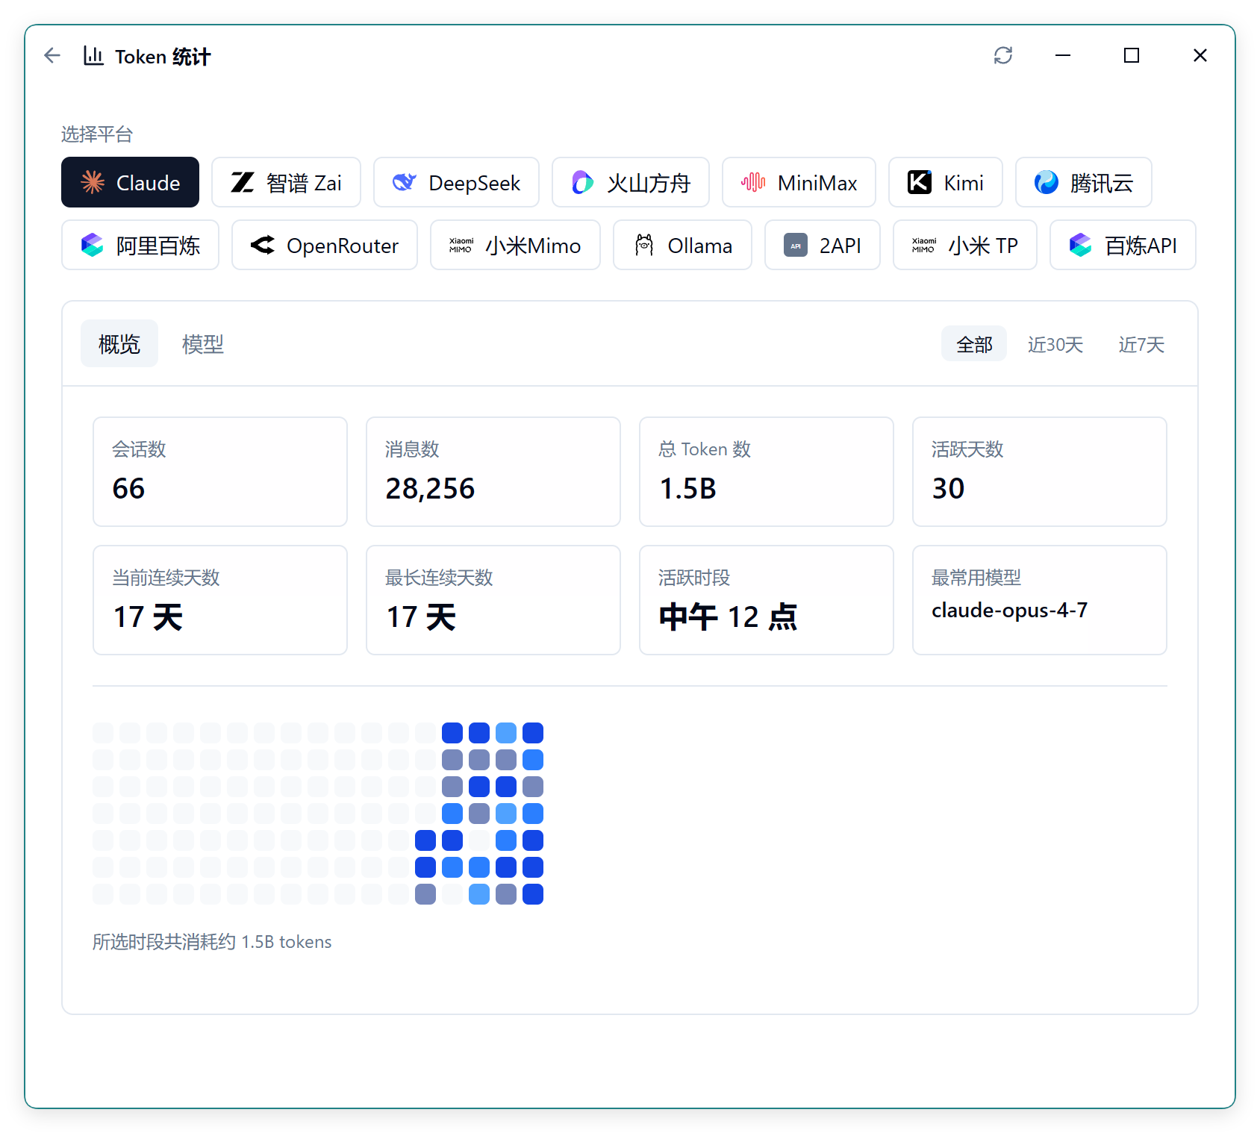1260x1133 pixels.
Task: Choose the 腾讯云 platform
Action: [1084, 182]
